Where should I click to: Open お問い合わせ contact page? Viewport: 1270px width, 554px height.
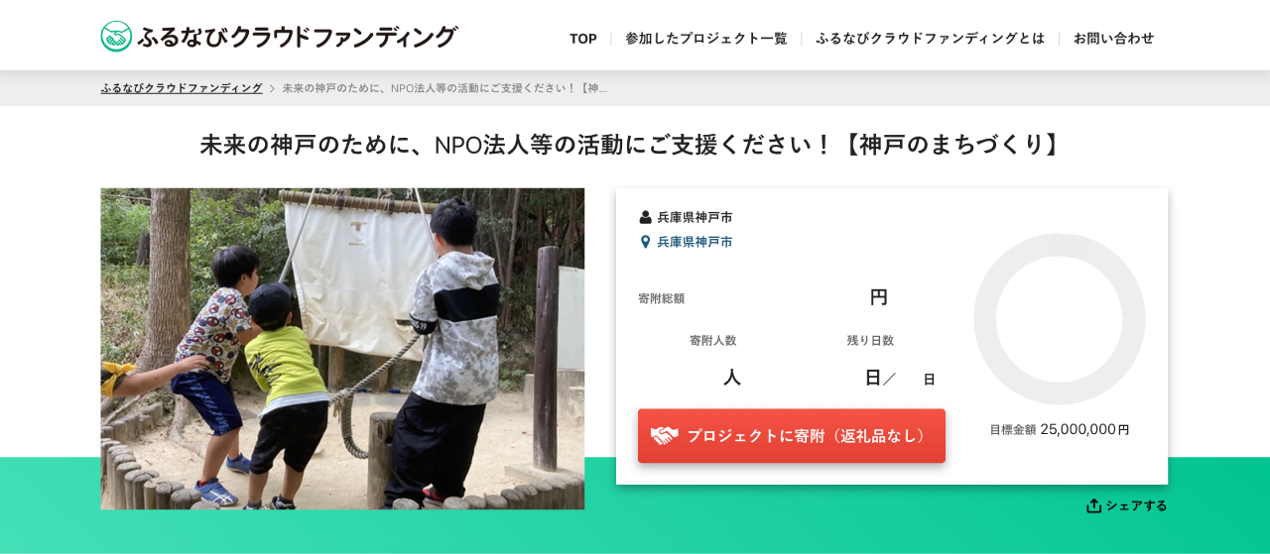(1113, 39)
